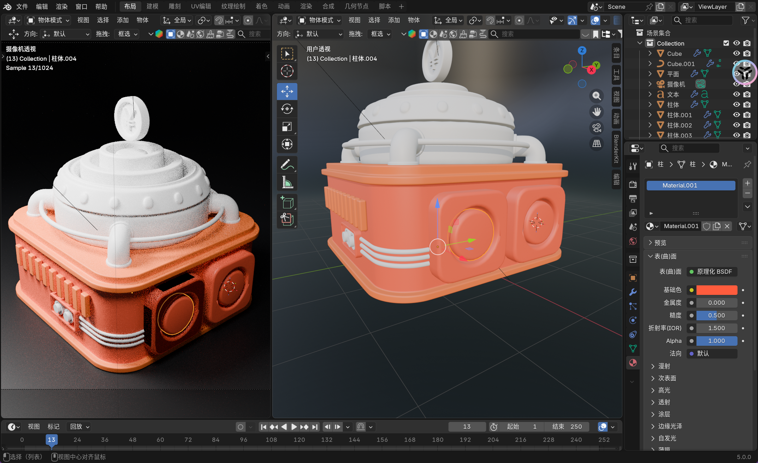This screenshot has width=758, height=463.
Task: Toggle Collection exclude checkbox in outliner
Action: (x=726, y=43)
